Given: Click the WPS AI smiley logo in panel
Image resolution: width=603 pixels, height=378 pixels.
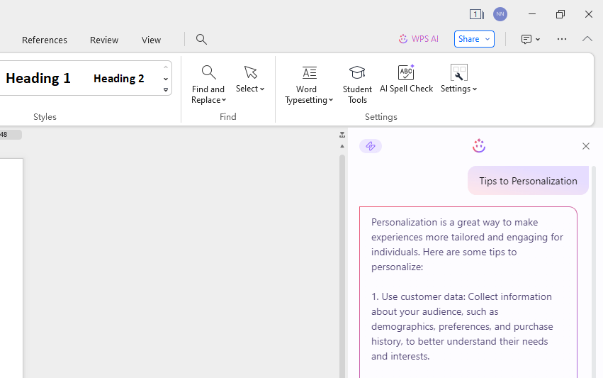Looking at the screenshot, I should click(x=479, y=145).
